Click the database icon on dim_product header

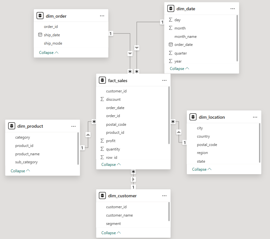[12, 126]
